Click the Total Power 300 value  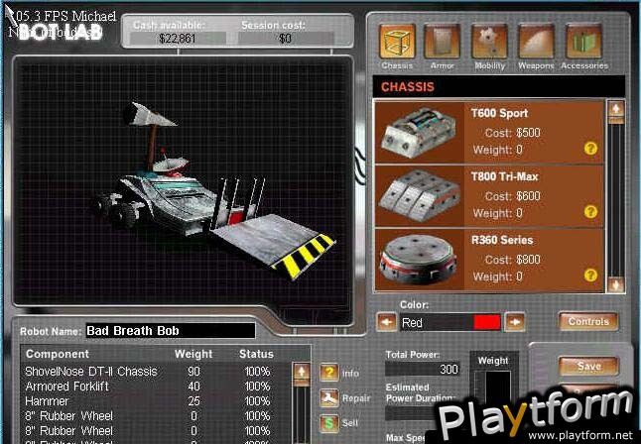coord(423,370)
